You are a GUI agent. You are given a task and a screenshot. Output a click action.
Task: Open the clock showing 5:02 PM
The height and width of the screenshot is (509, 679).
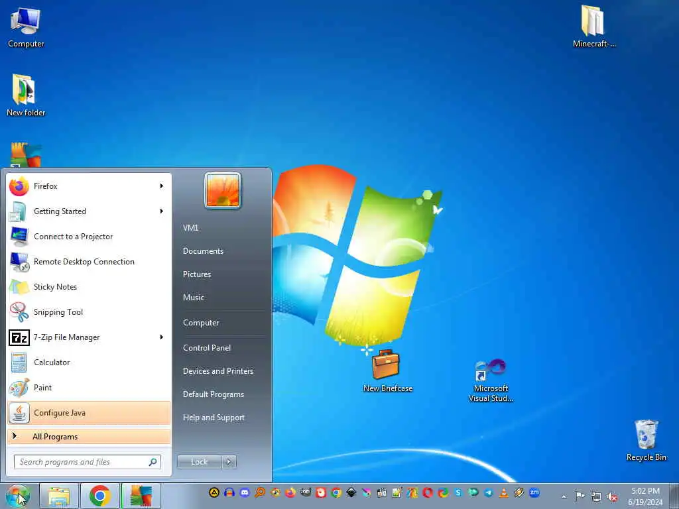(x=645, y=496)
